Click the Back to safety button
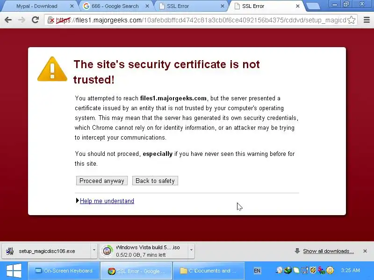The image size is (374, 280). pos(155,181)
